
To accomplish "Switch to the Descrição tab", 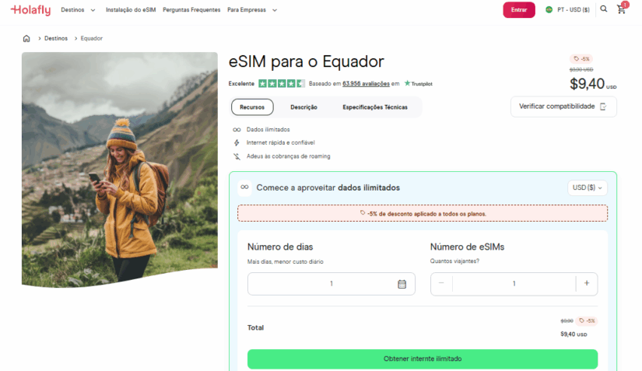I will [x=303, y=107].
